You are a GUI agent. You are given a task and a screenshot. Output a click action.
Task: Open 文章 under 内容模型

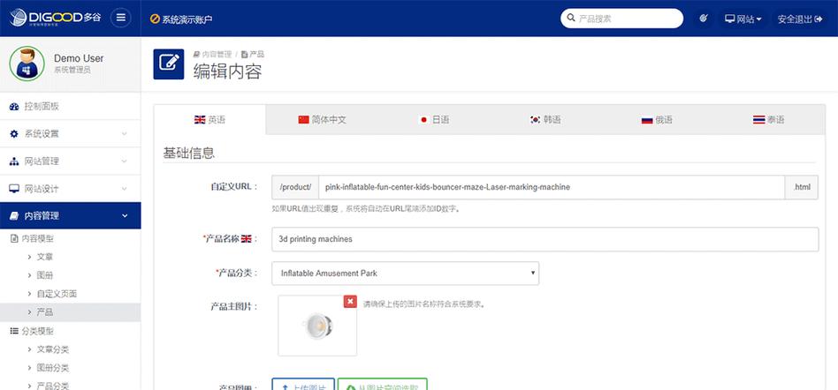[45, 257]
